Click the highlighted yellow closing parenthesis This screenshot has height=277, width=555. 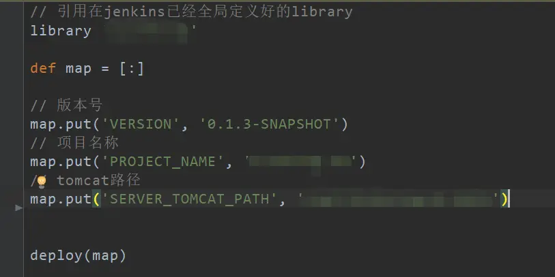click(504, 199)
